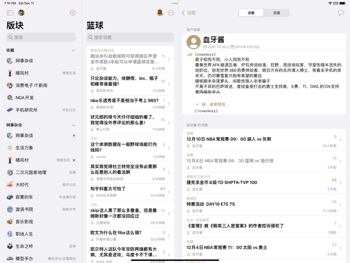
Task: Click 血牙酱 username heading
Action: tap(213, 40)
